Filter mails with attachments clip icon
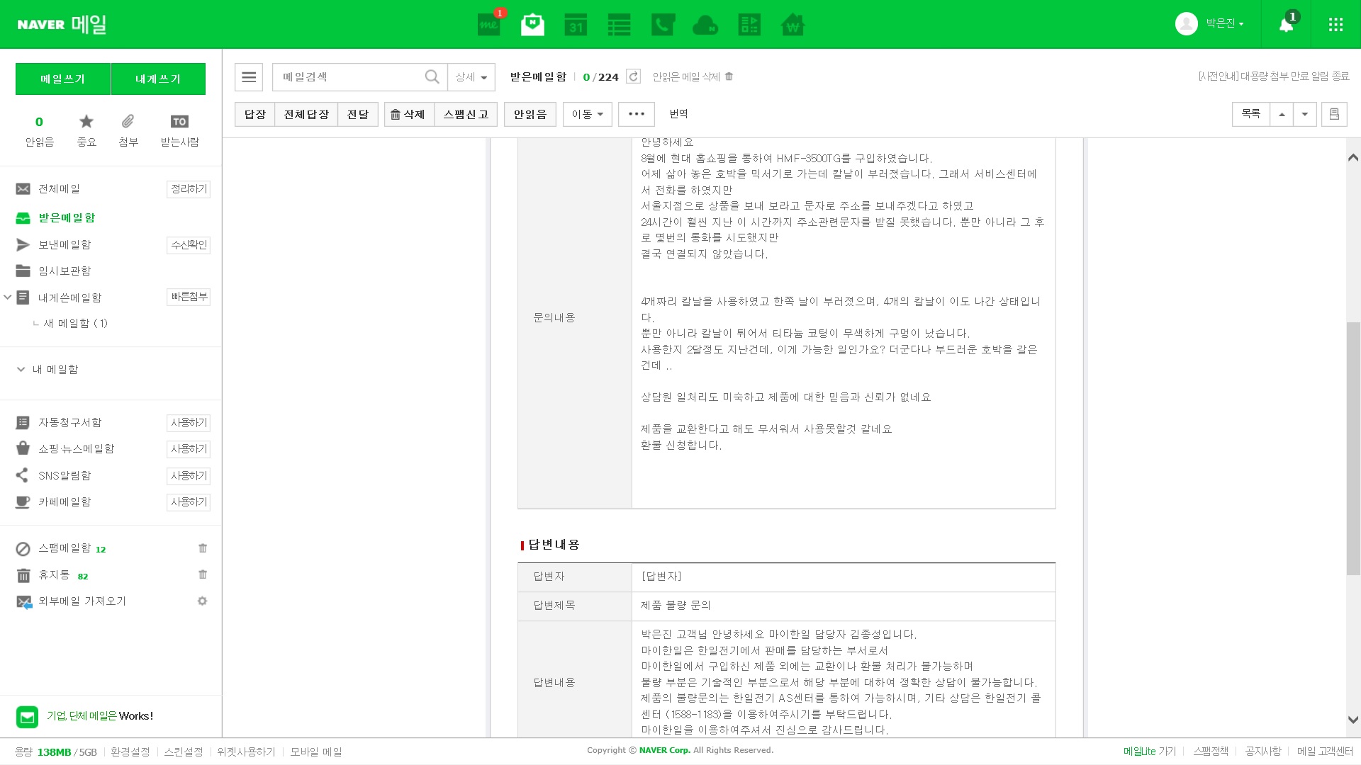The width and height of the screenshot is (1361, 765). tap(128, 122)
